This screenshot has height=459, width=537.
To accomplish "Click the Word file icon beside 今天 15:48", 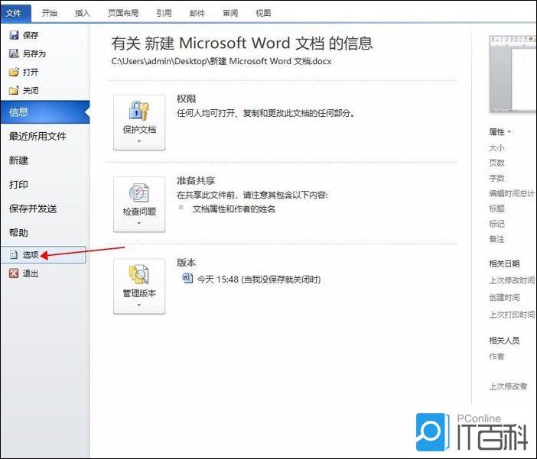I will click(x=187, y=279).
